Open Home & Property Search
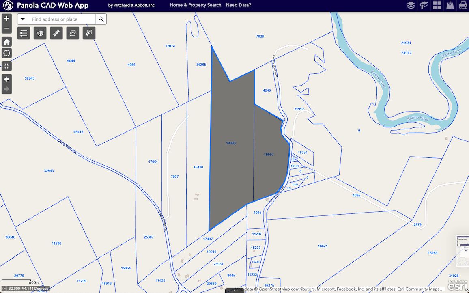Screen dimensions: 469x293 click(x=195, y=5)
